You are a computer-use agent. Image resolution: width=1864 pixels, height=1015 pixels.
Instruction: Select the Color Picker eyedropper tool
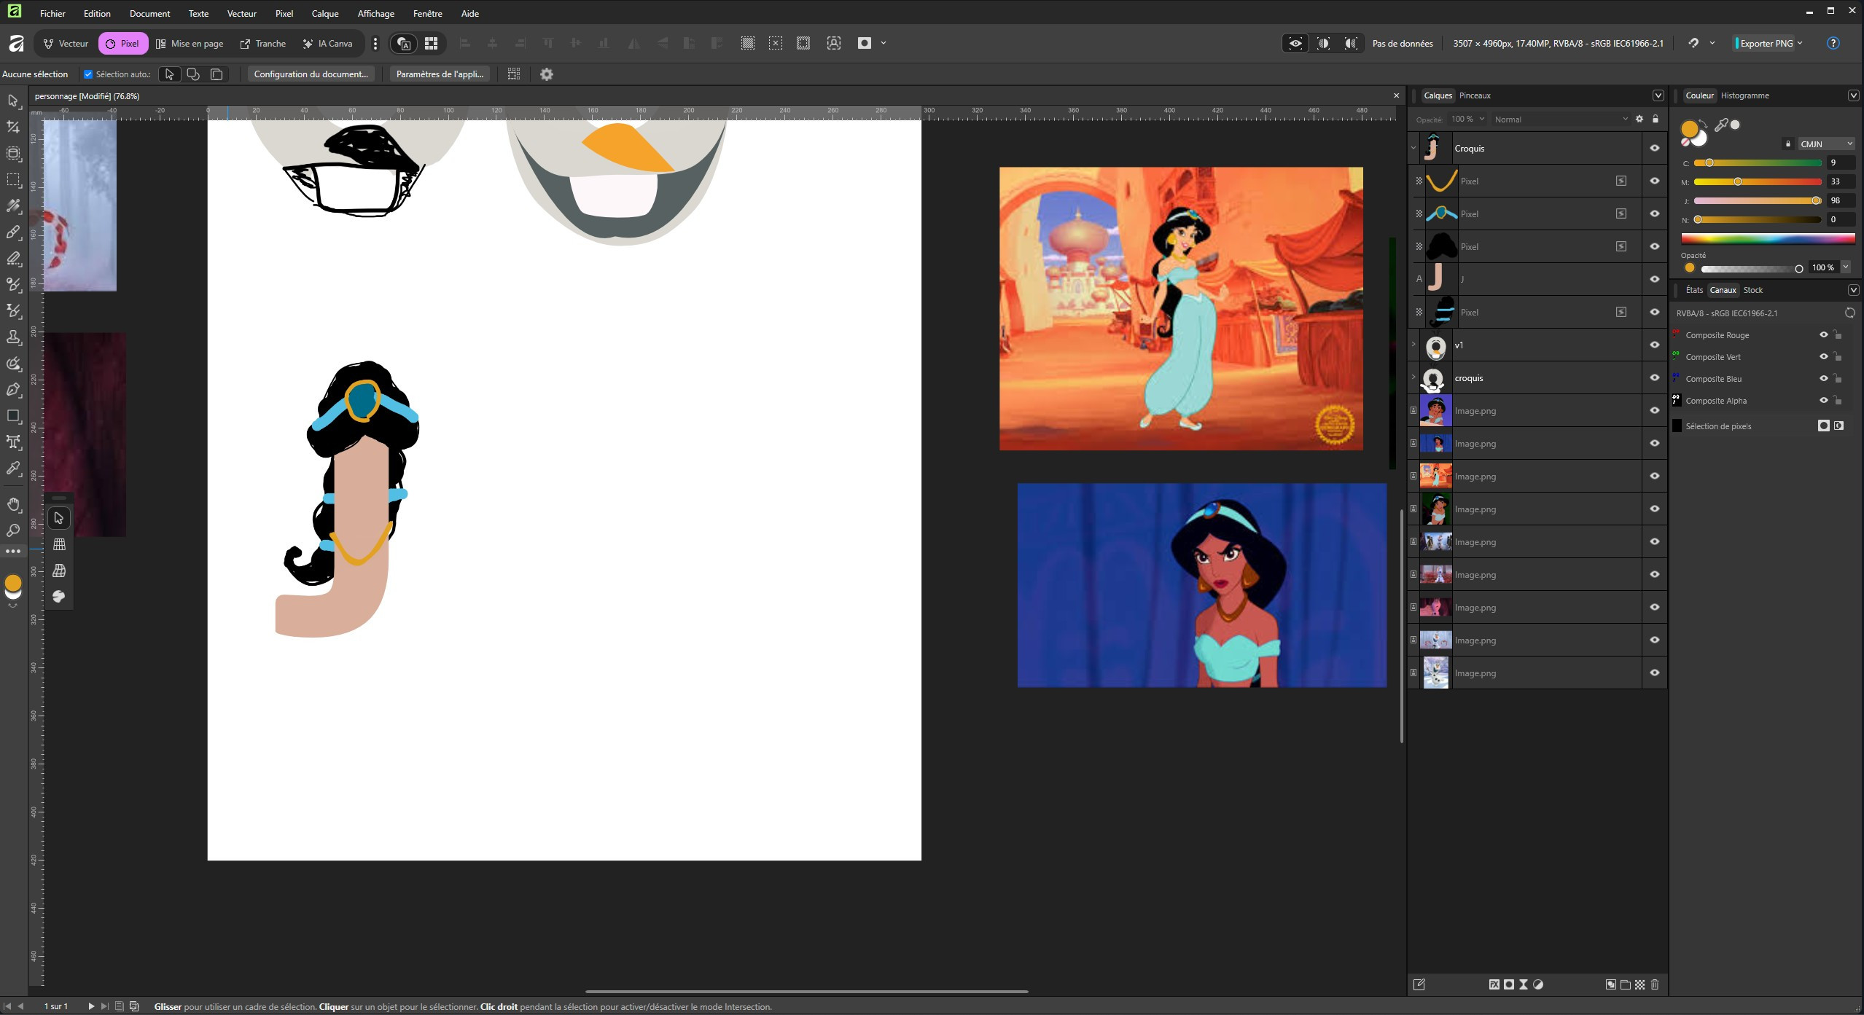click(x=13, y=469)
